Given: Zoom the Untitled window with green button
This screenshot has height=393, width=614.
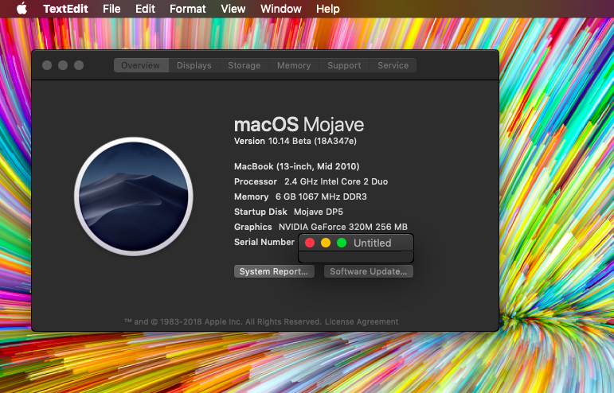Looking at the screenshot, I should tap(342, 243).
